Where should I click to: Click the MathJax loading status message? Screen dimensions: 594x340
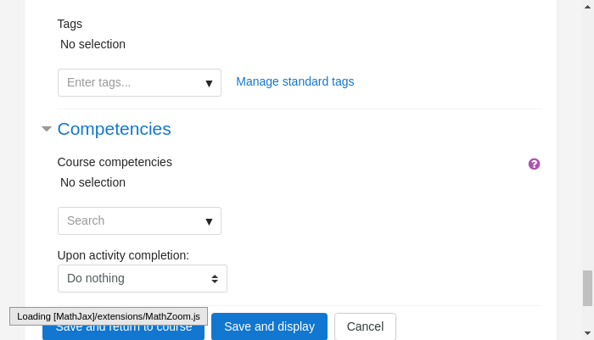click(109, 316)
